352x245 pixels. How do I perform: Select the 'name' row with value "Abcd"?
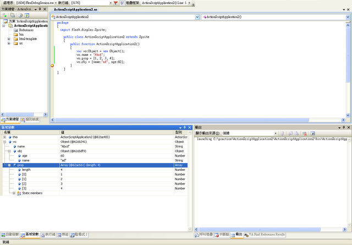coord(95,146)
